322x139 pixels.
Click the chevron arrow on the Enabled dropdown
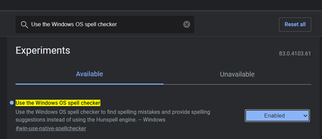(x=305, y=115)
